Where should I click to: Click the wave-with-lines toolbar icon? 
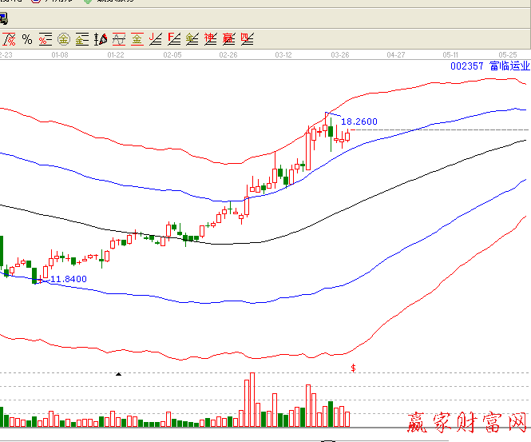click(x=119, y=38)
